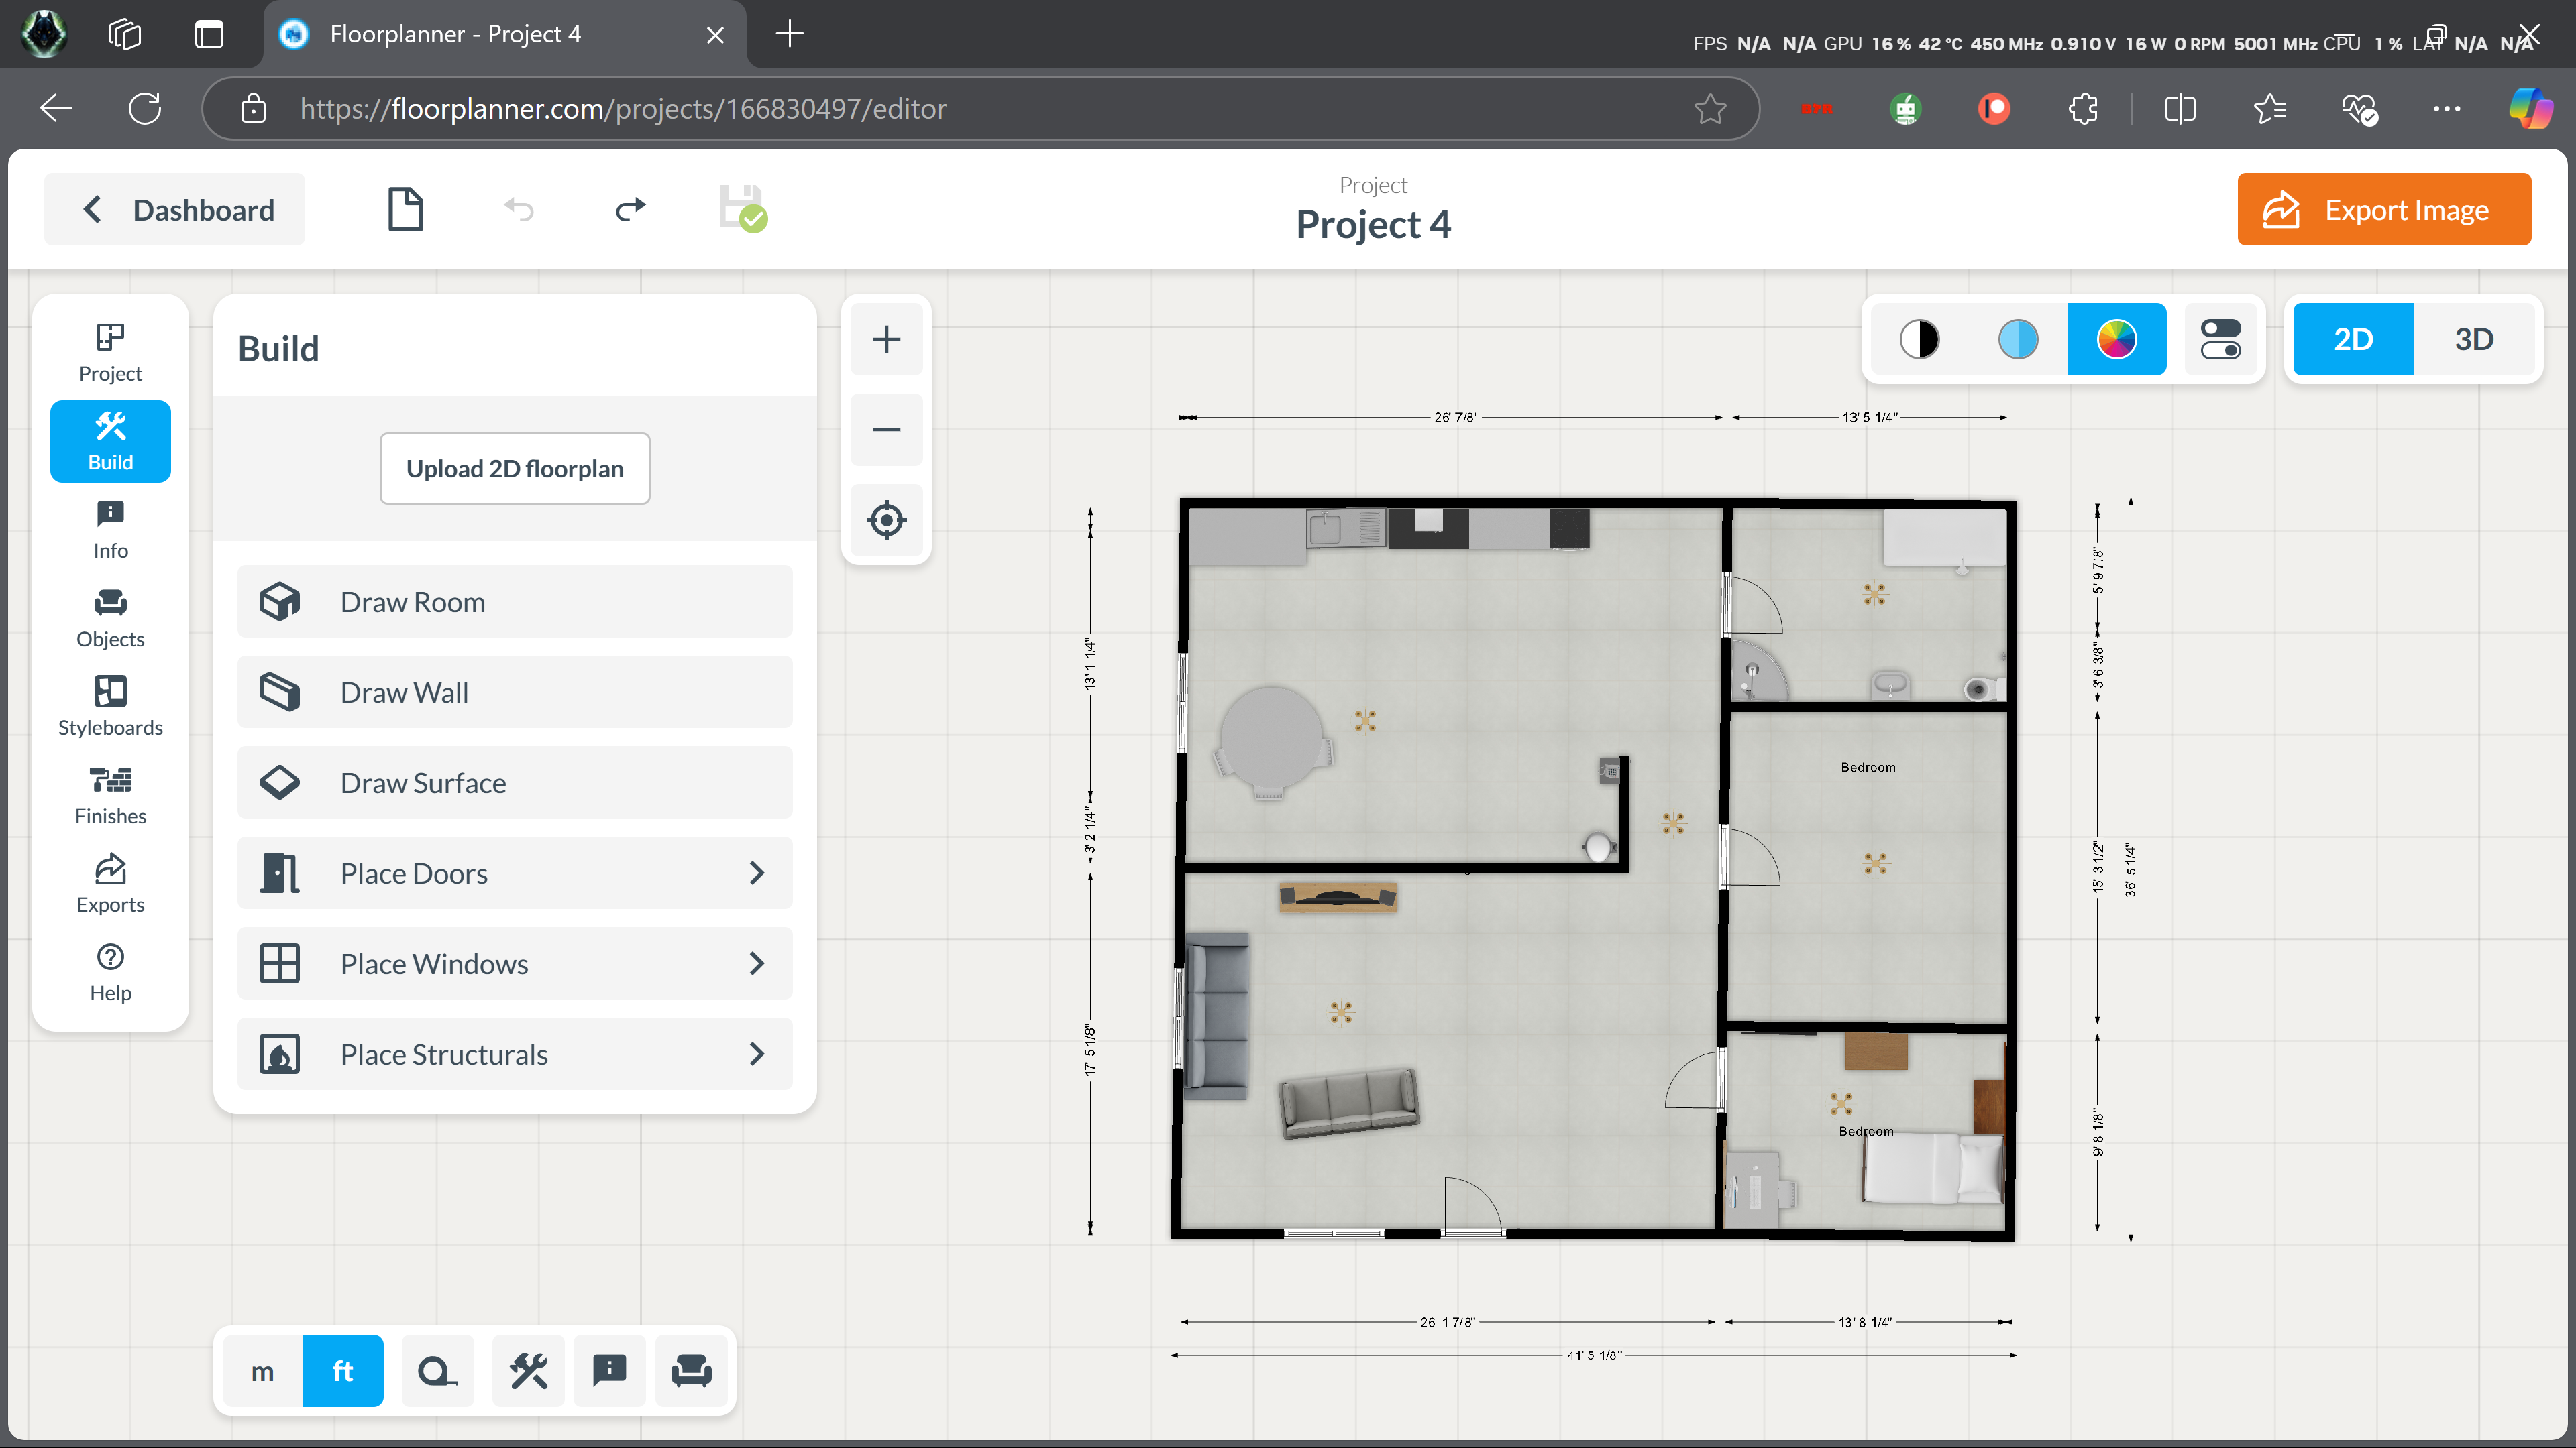Switch to 2D view
Viewport: 2576px width, 1448px height.
coord(2353,340)
